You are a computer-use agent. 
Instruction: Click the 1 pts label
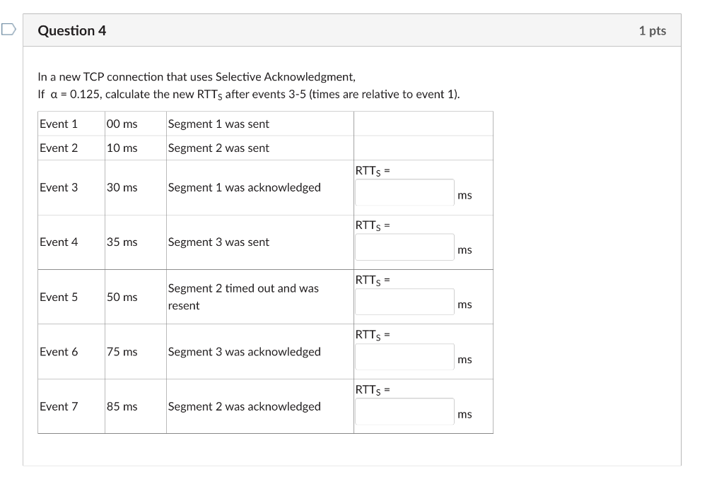(x=653, y=30)
